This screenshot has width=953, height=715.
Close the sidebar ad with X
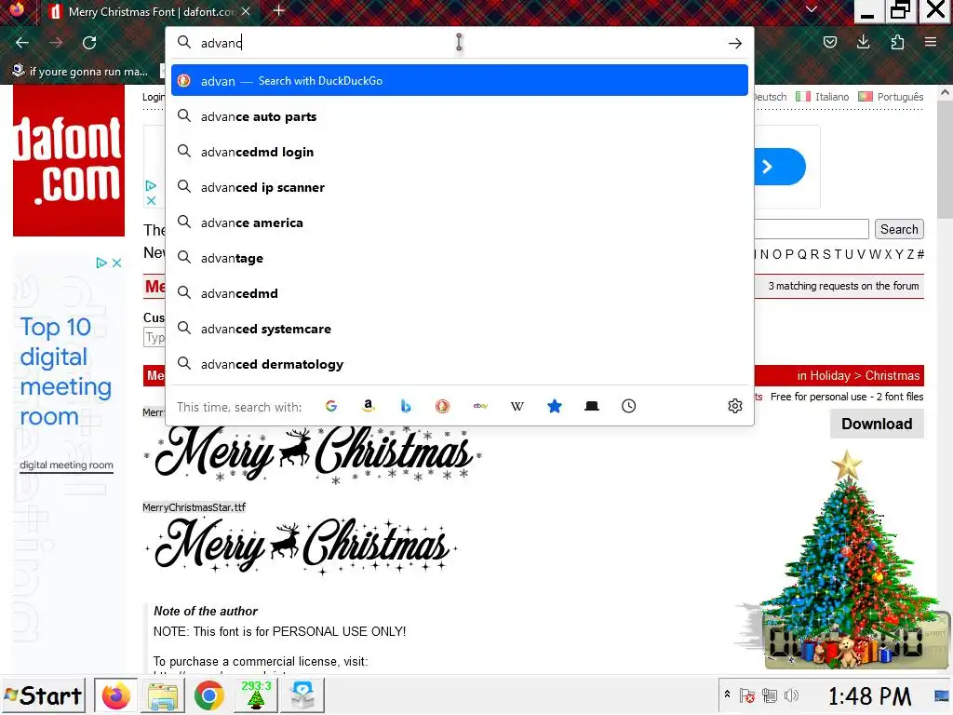[116, 263]
